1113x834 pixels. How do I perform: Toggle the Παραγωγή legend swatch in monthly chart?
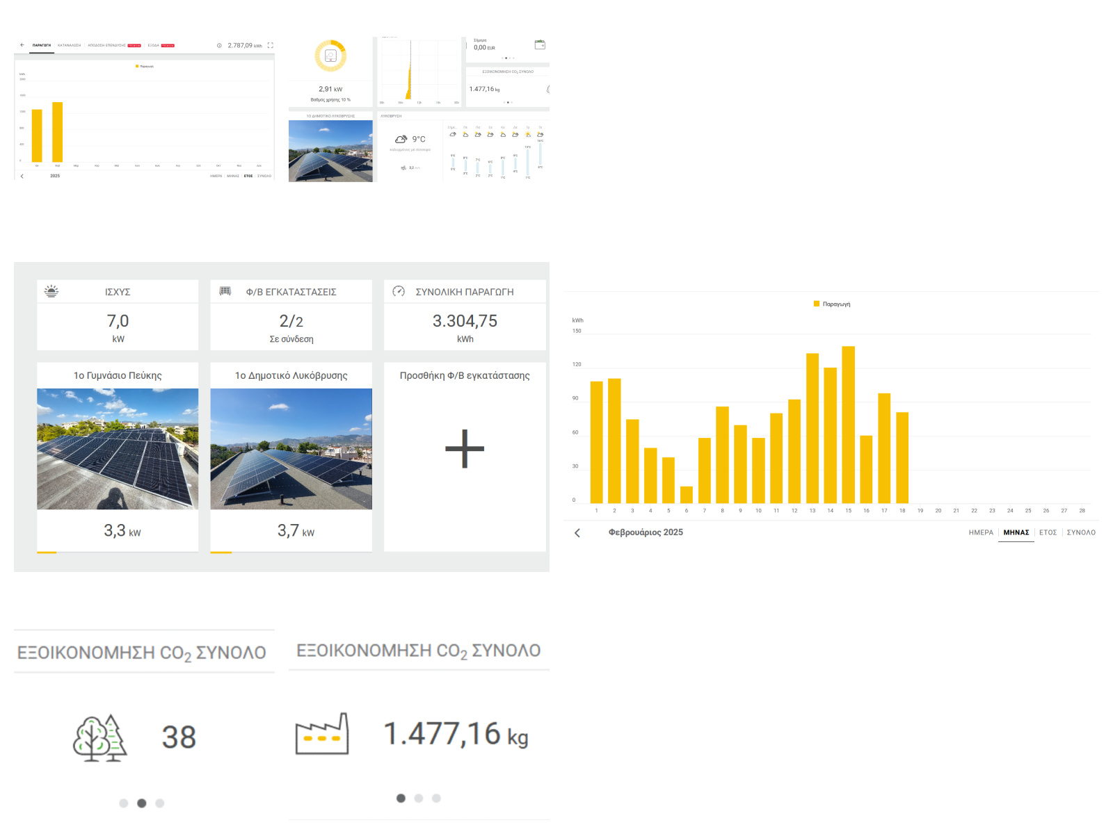(x=817, y=304)
